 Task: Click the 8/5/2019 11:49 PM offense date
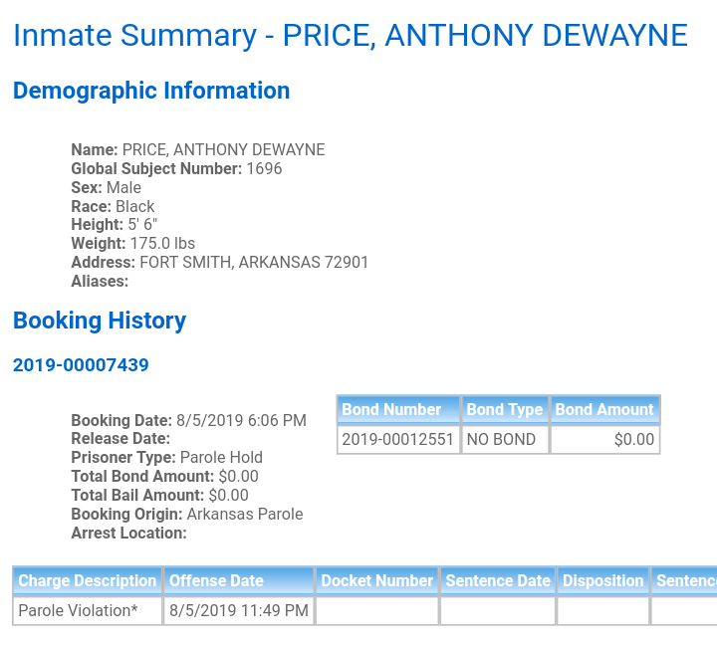239,610
